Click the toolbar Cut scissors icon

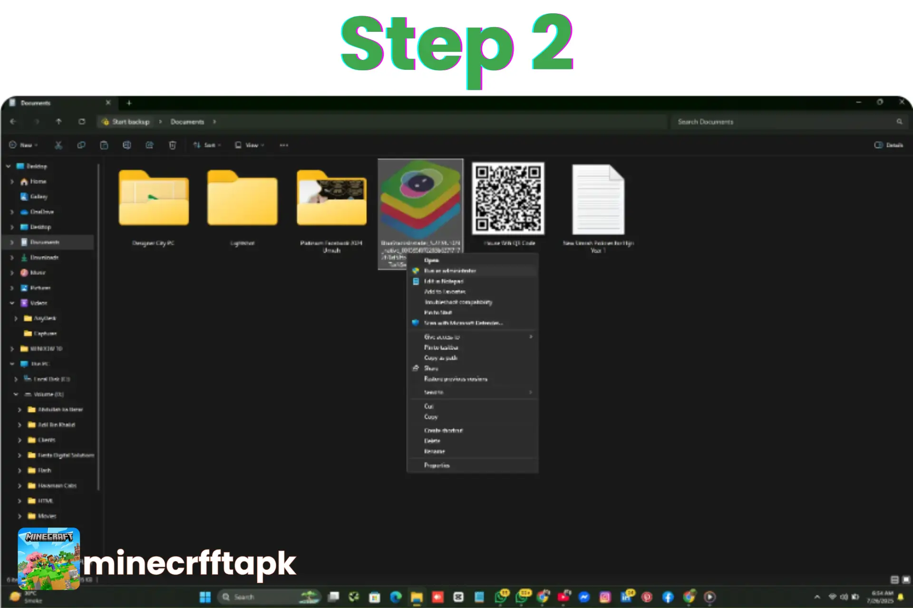tap(58, 145)
